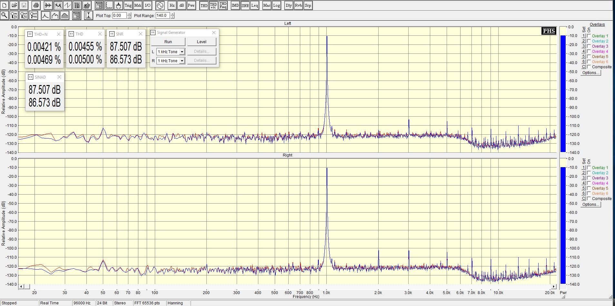Screen dimensions: 615x306
Task: Open the signal generator sine wave icon
Action: 160,5
